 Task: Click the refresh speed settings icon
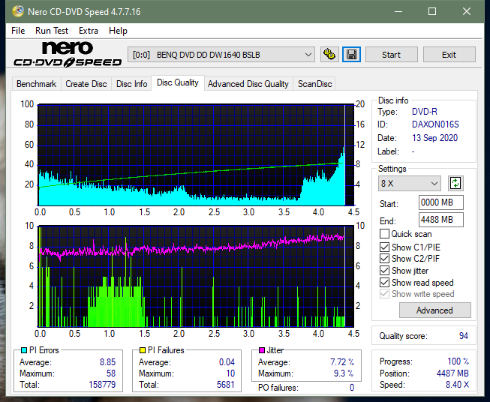(455, 183)
